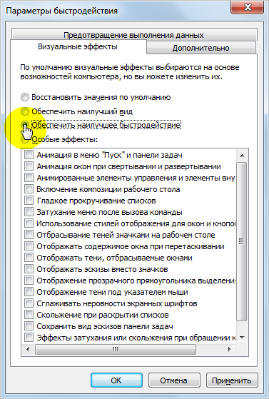Click the list's scroll down arrow

242,338
